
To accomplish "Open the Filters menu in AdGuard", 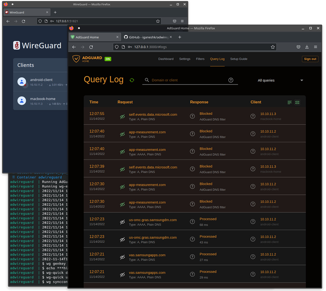I will (x=200, y=59).
